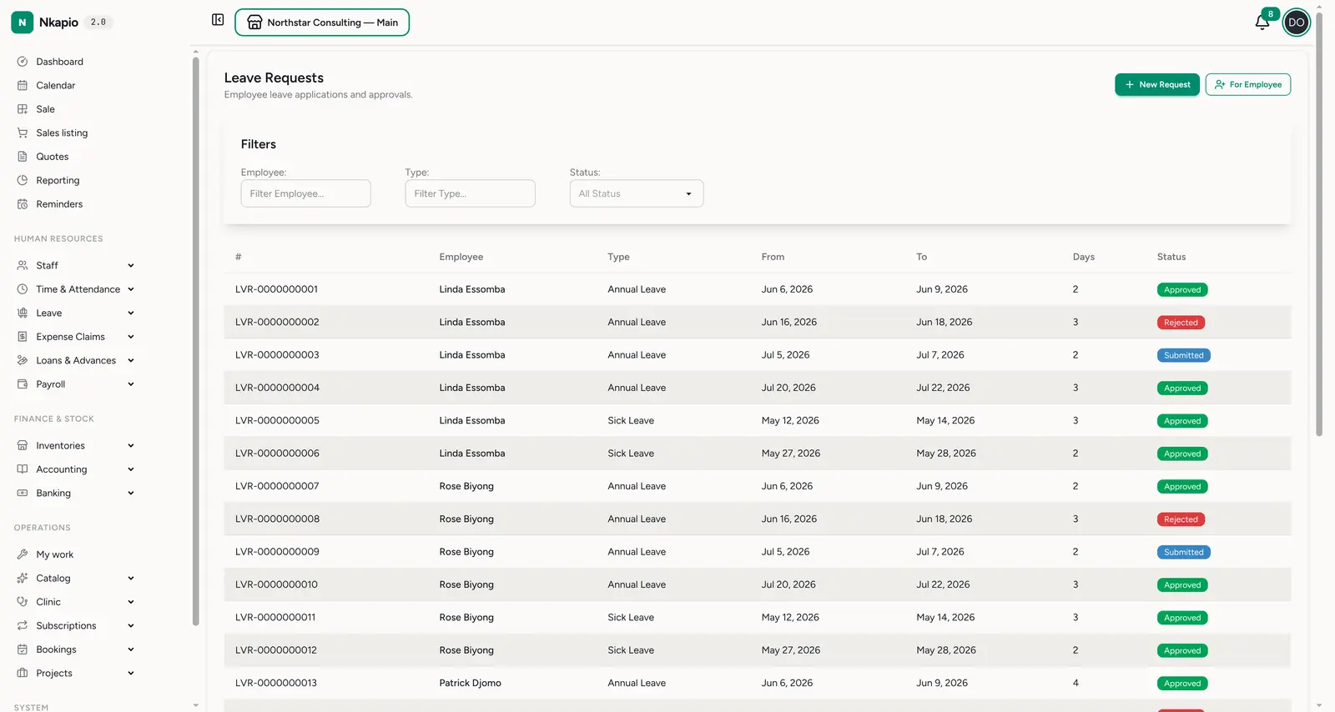Click the Sale icon in sidebar

(23, 109)
